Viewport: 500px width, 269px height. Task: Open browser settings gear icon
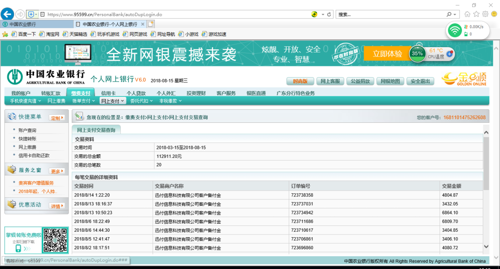tap(485, 14)
